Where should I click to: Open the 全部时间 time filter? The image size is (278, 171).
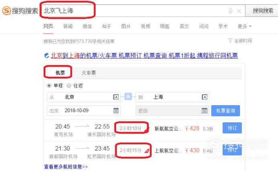coord(240,41)
